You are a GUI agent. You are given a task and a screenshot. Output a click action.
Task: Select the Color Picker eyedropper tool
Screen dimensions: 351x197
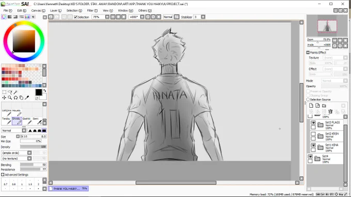tap(27, 97)
